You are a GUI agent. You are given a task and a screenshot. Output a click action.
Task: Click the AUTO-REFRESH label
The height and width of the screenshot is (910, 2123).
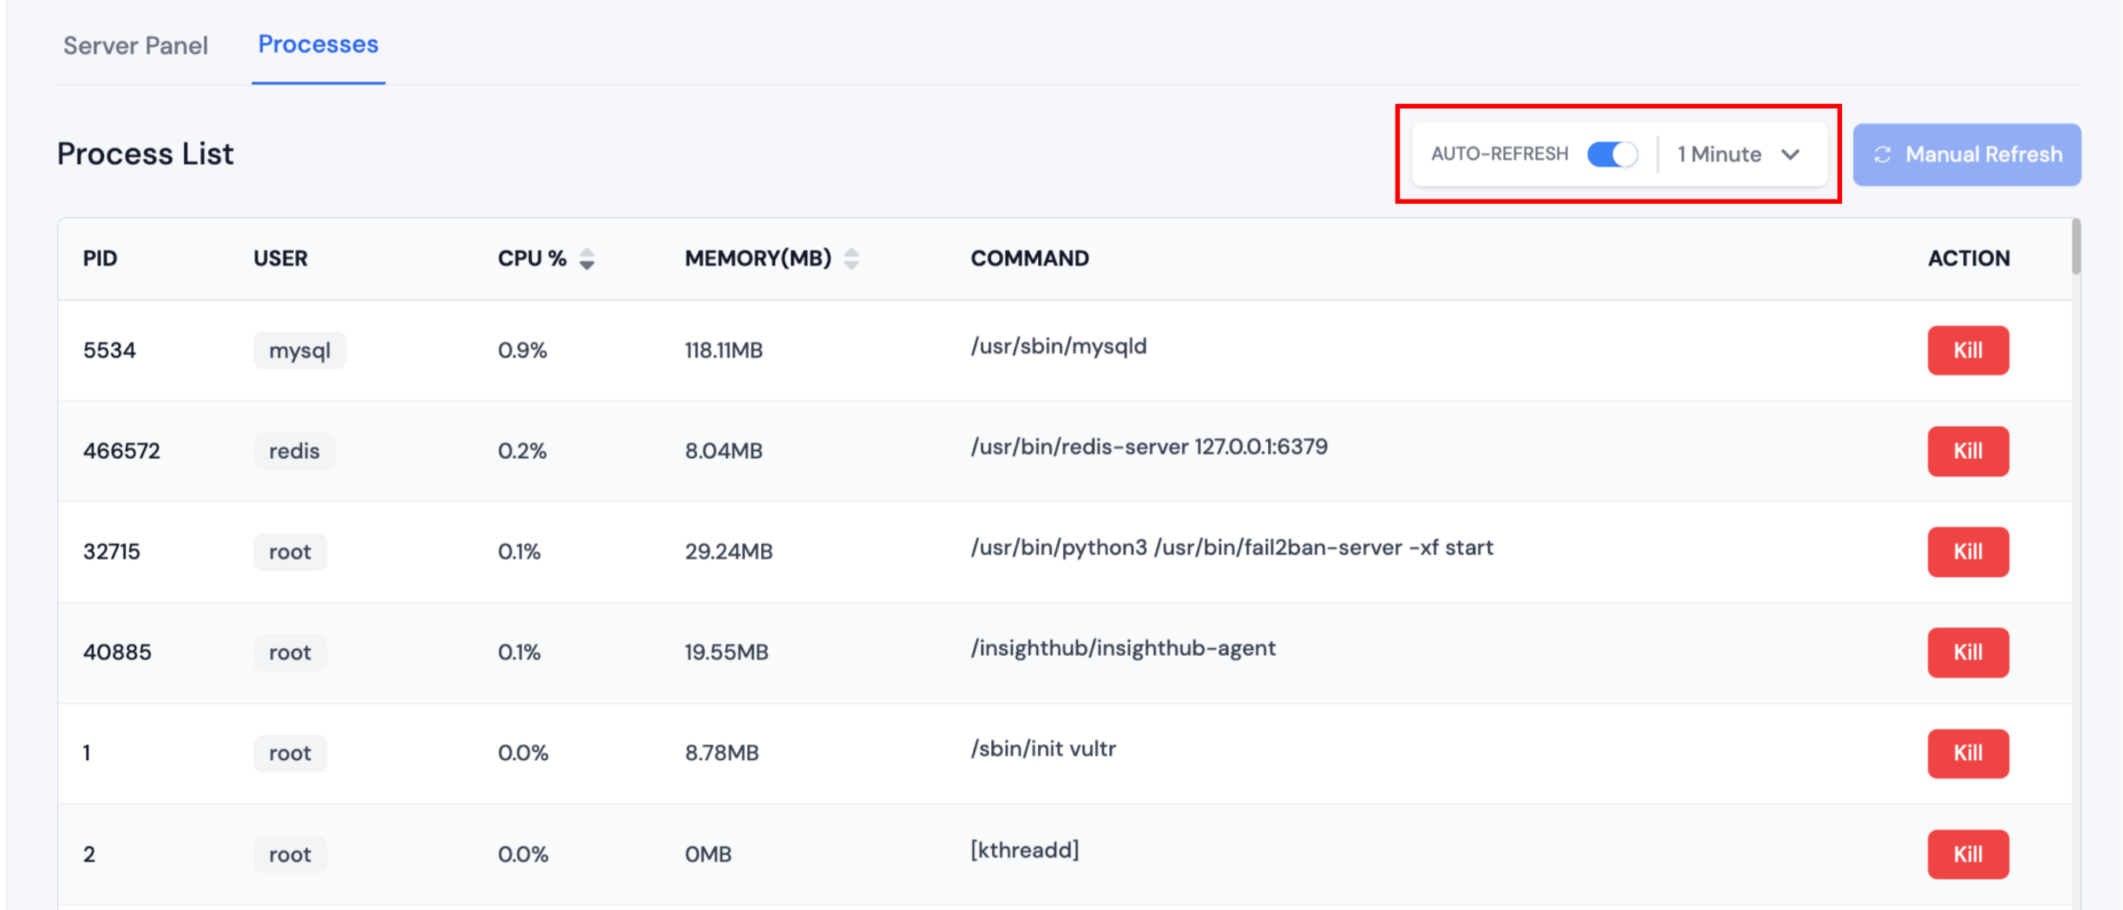point(1499,154)
